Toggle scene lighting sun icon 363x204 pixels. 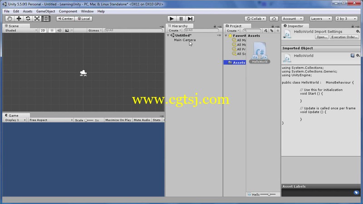[x=52, y=30]
